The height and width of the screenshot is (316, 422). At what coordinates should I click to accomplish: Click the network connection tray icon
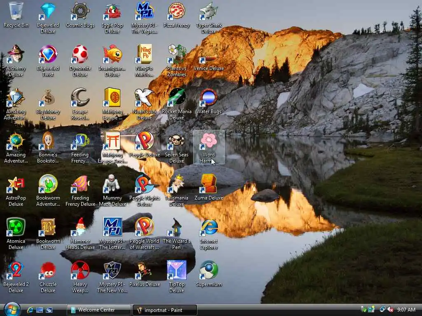382,309
